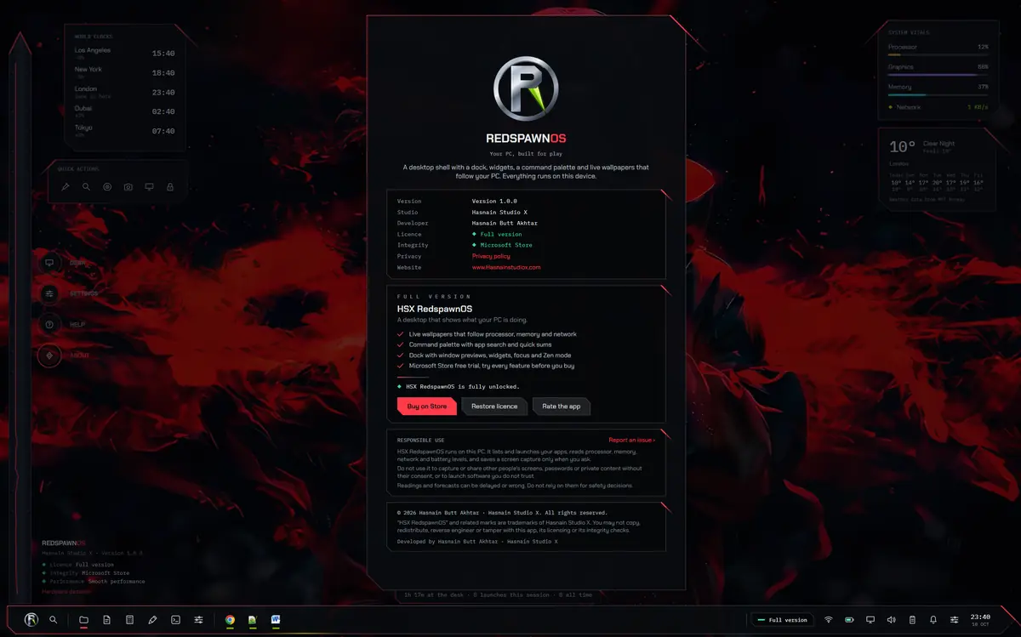Click the 'Version 1.0.0' value
Screen dimensions: 1021x637
point(494,201)
